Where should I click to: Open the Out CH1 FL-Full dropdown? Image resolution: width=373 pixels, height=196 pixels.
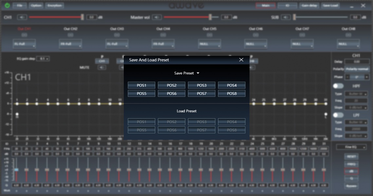pyautogui.click(x=25, y=44)
